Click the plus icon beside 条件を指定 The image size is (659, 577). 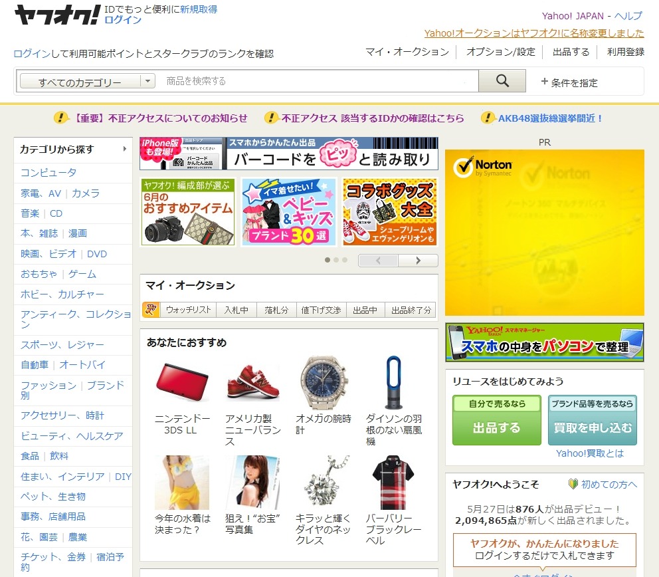(544, 82)
